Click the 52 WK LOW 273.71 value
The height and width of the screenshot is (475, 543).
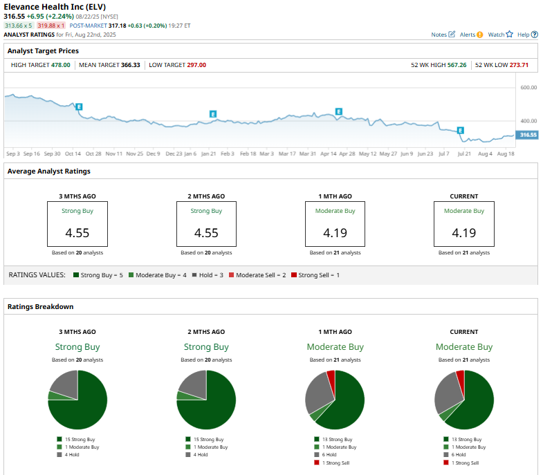point(519,65)
